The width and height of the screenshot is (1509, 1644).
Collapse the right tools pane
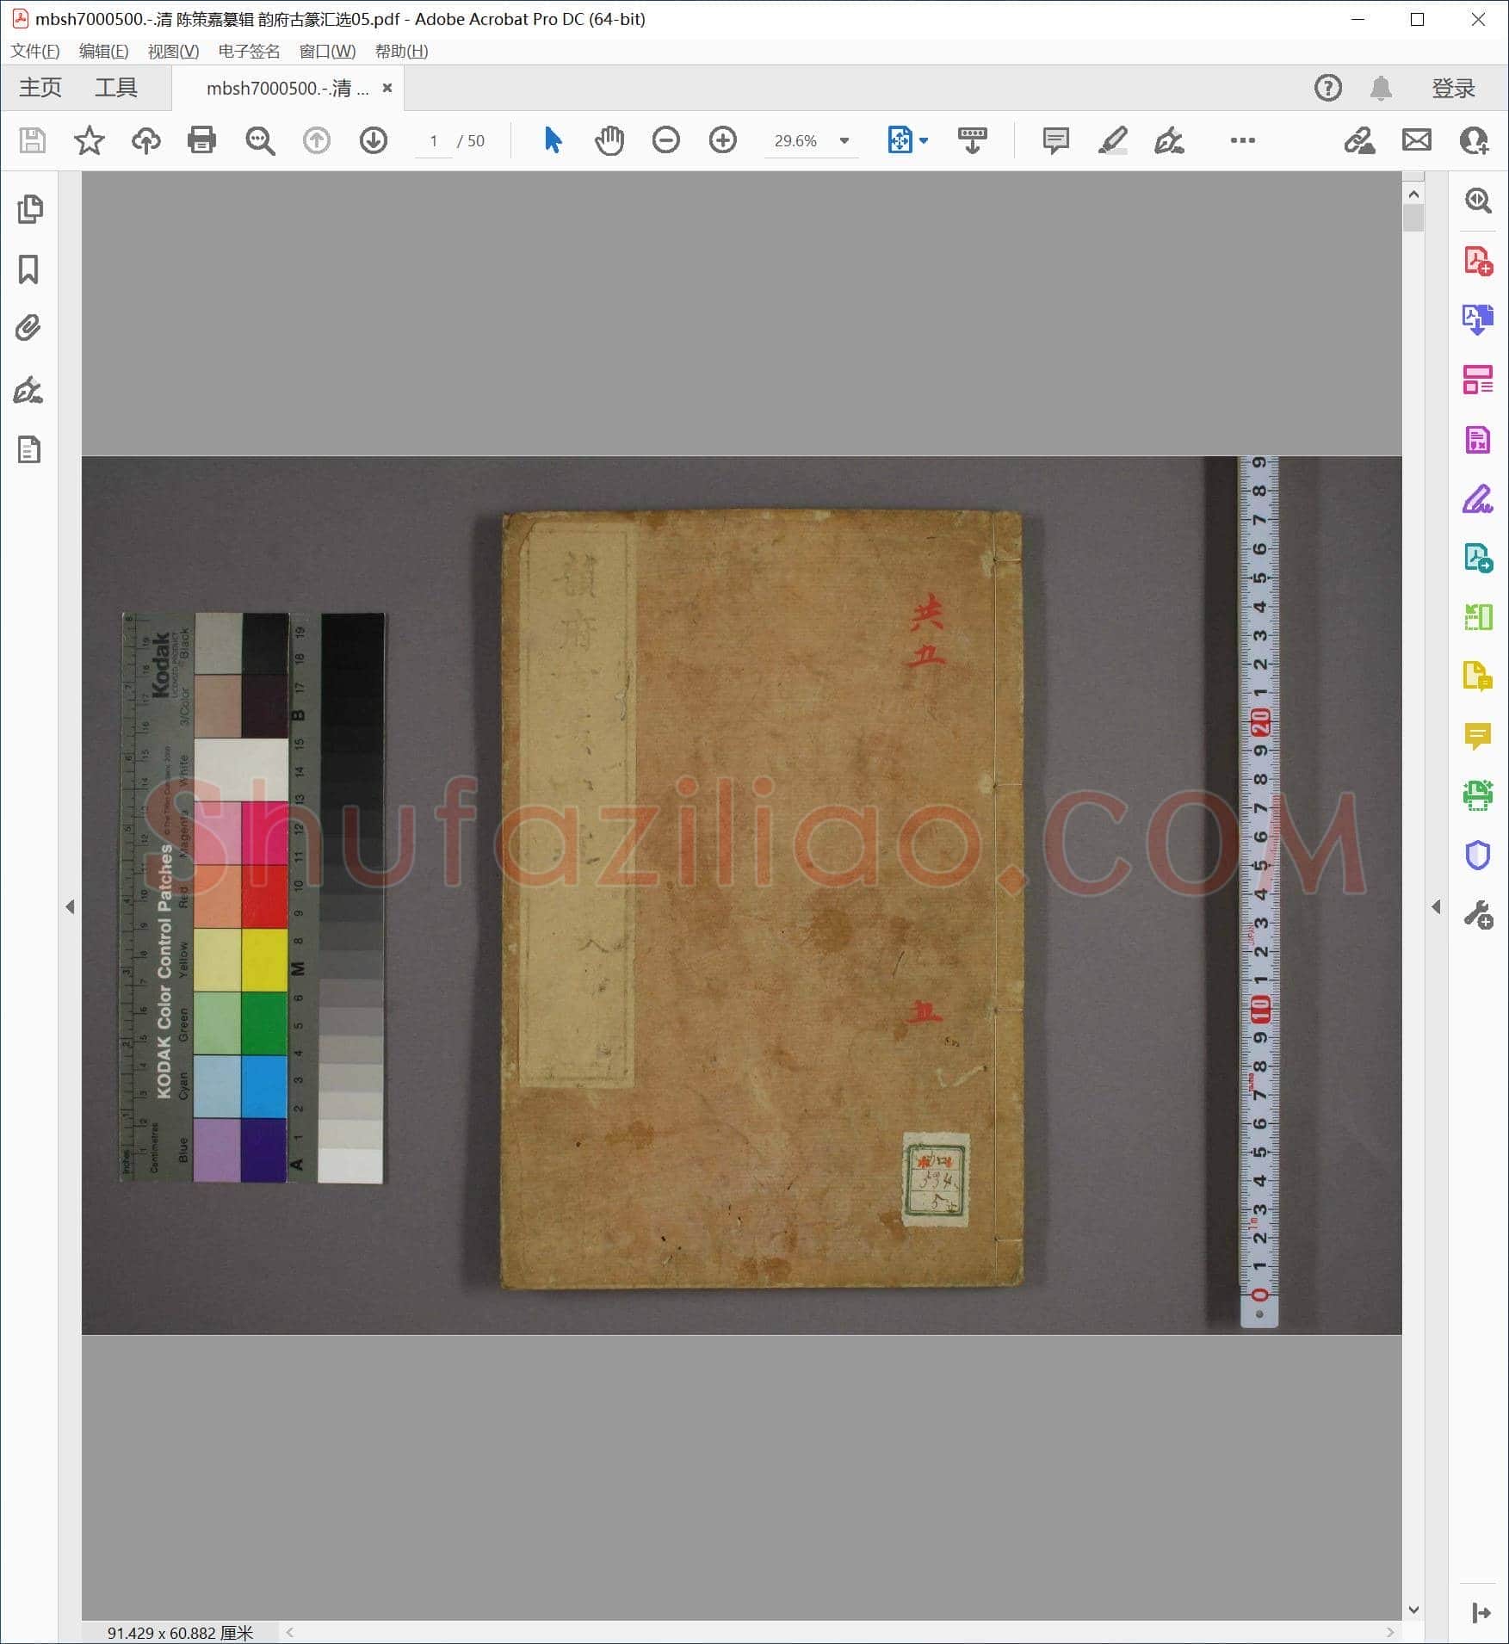pos(1436,907)
